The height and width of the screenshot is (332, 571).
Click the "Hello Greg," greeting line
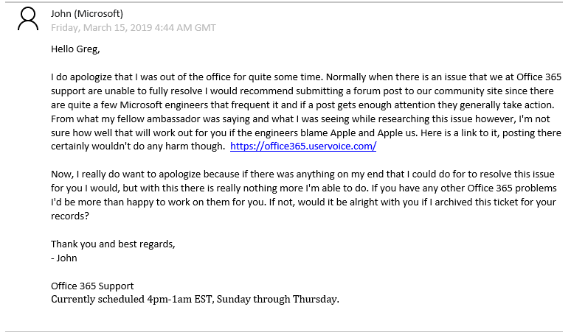coord(75,49)
